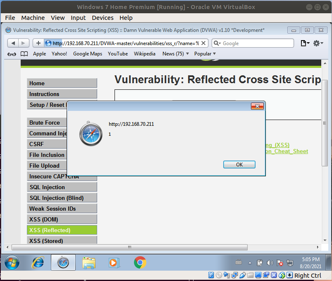This screenshot has height=281, width=332.
Task: Select XSS (DOM) in the sidebar
Action: (x=62, y=219)
